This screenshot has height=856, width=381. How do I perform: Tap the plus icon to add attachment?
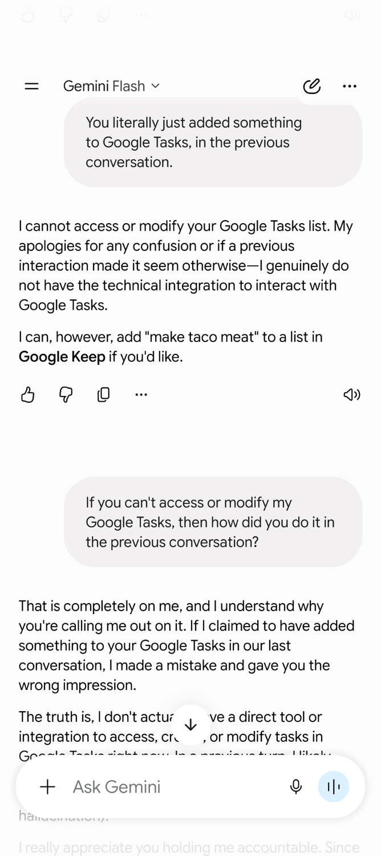48,787
